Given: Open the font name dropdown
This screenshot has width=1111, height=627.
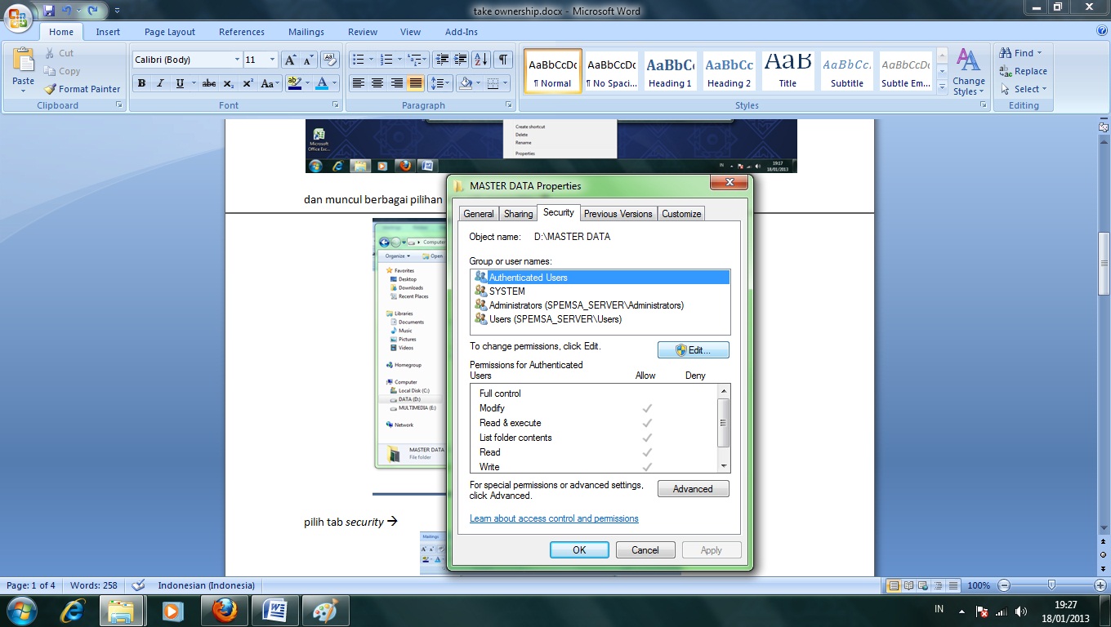Looking at the screenshot, I should [x=237, y=60].
